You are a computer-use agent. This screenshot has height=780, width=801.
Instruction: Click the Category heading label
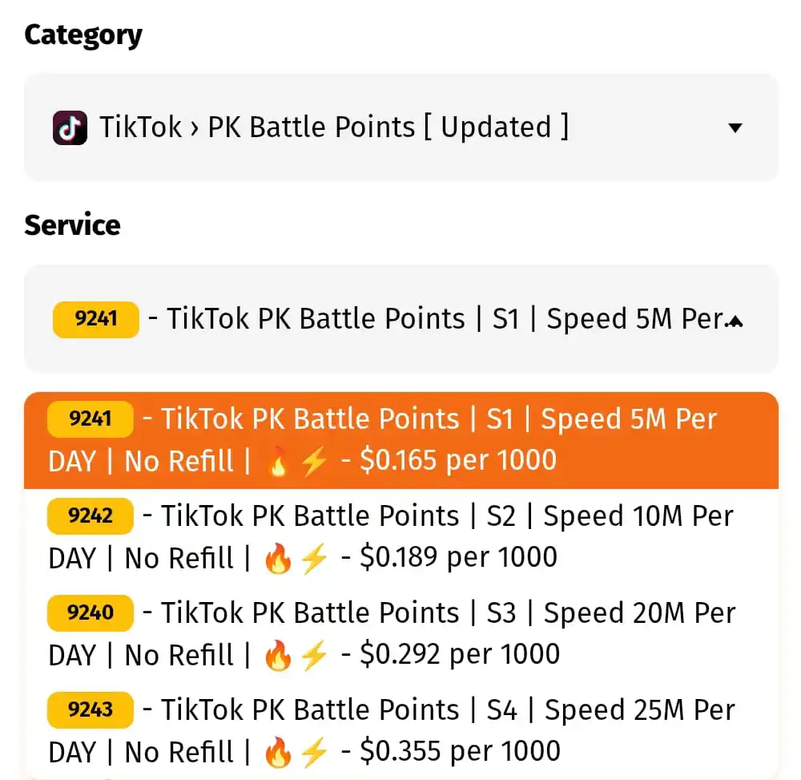pos(83,35)
